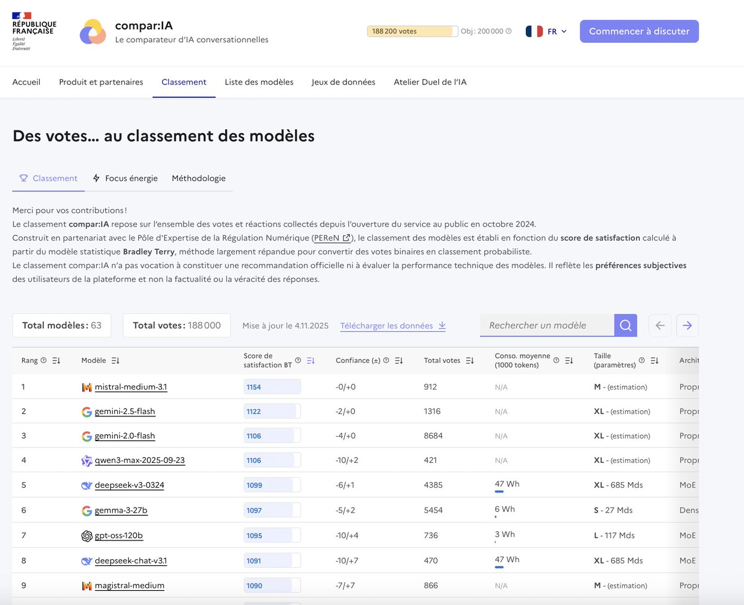Click the Rechercher un modèle search field
744x605 pixels.
546,325
